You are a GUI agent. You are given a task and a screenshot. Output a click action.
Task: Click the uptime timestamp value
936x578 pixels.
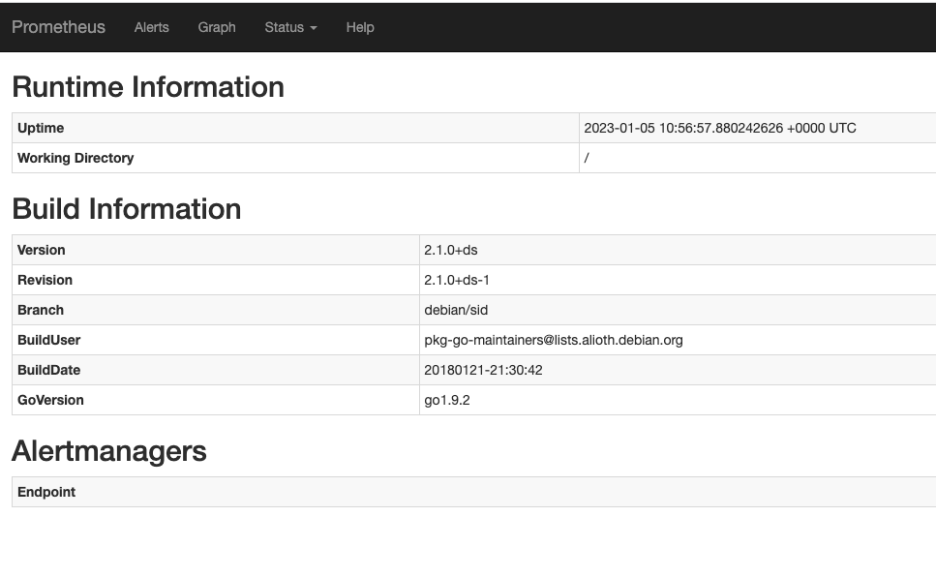[x=720, y=128]
